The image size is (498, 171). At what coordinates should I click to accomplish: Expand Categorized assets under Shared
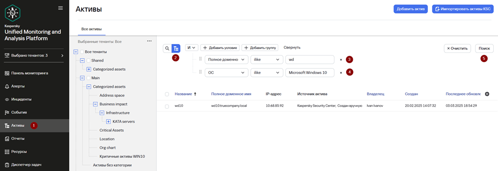[89, 69]
